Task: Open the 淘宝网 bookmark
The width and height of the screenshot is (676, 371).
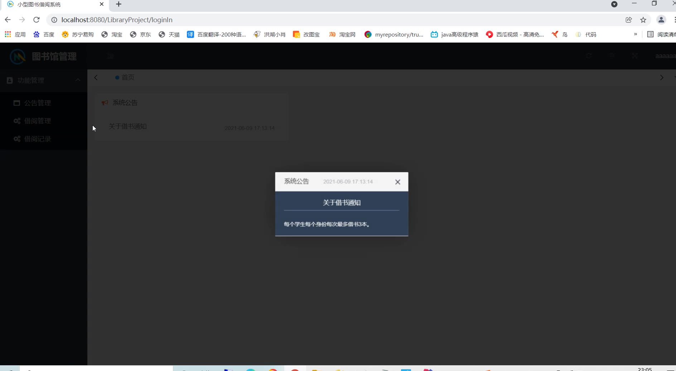Action: click(342, 34)
